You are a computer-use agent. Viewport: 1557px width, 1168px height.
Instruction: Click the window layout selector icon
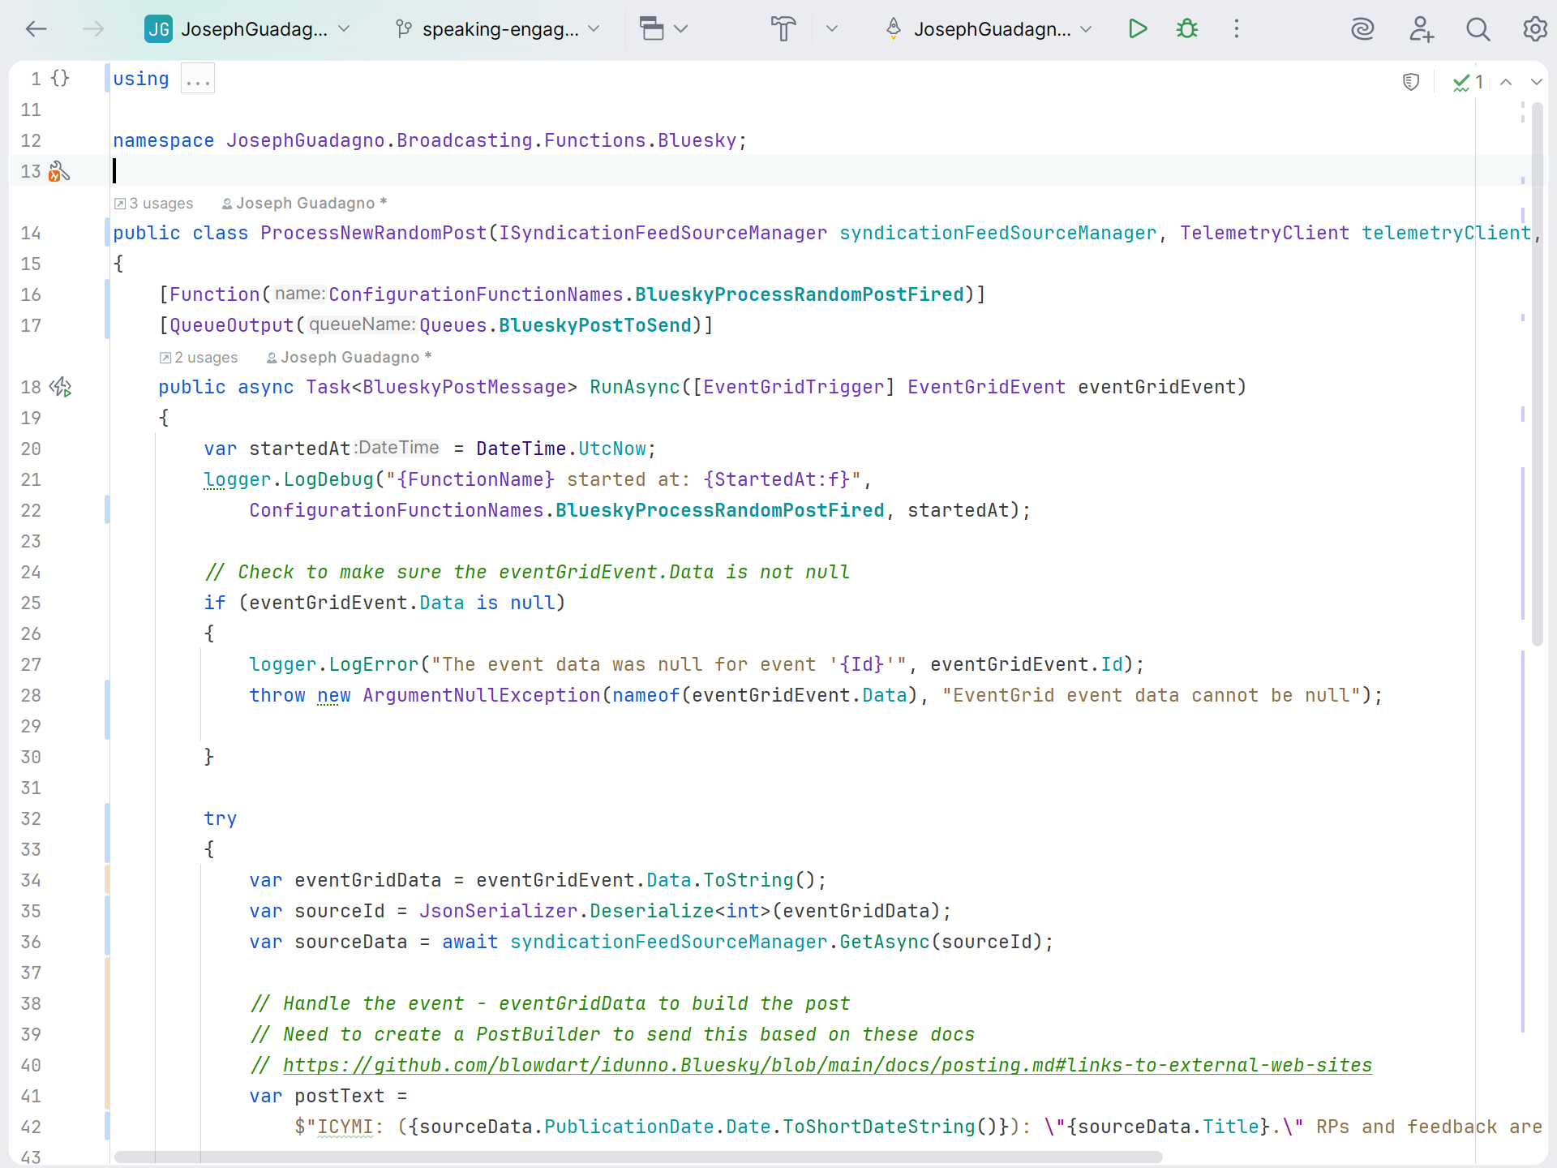652,29
